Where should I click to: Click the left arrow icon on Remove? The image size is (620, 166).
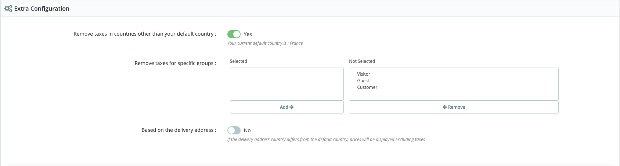(444, 107)
